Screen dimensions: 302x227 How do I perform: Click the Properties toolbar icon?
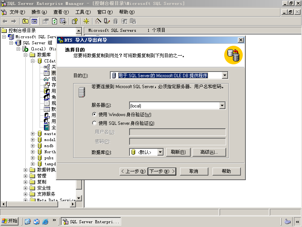[x=46, y=21]
